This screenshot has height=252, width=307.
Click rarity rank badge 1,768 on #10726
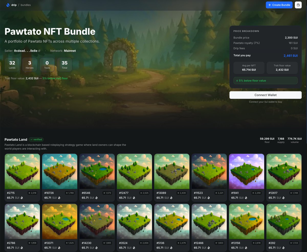tap(70, 193)
